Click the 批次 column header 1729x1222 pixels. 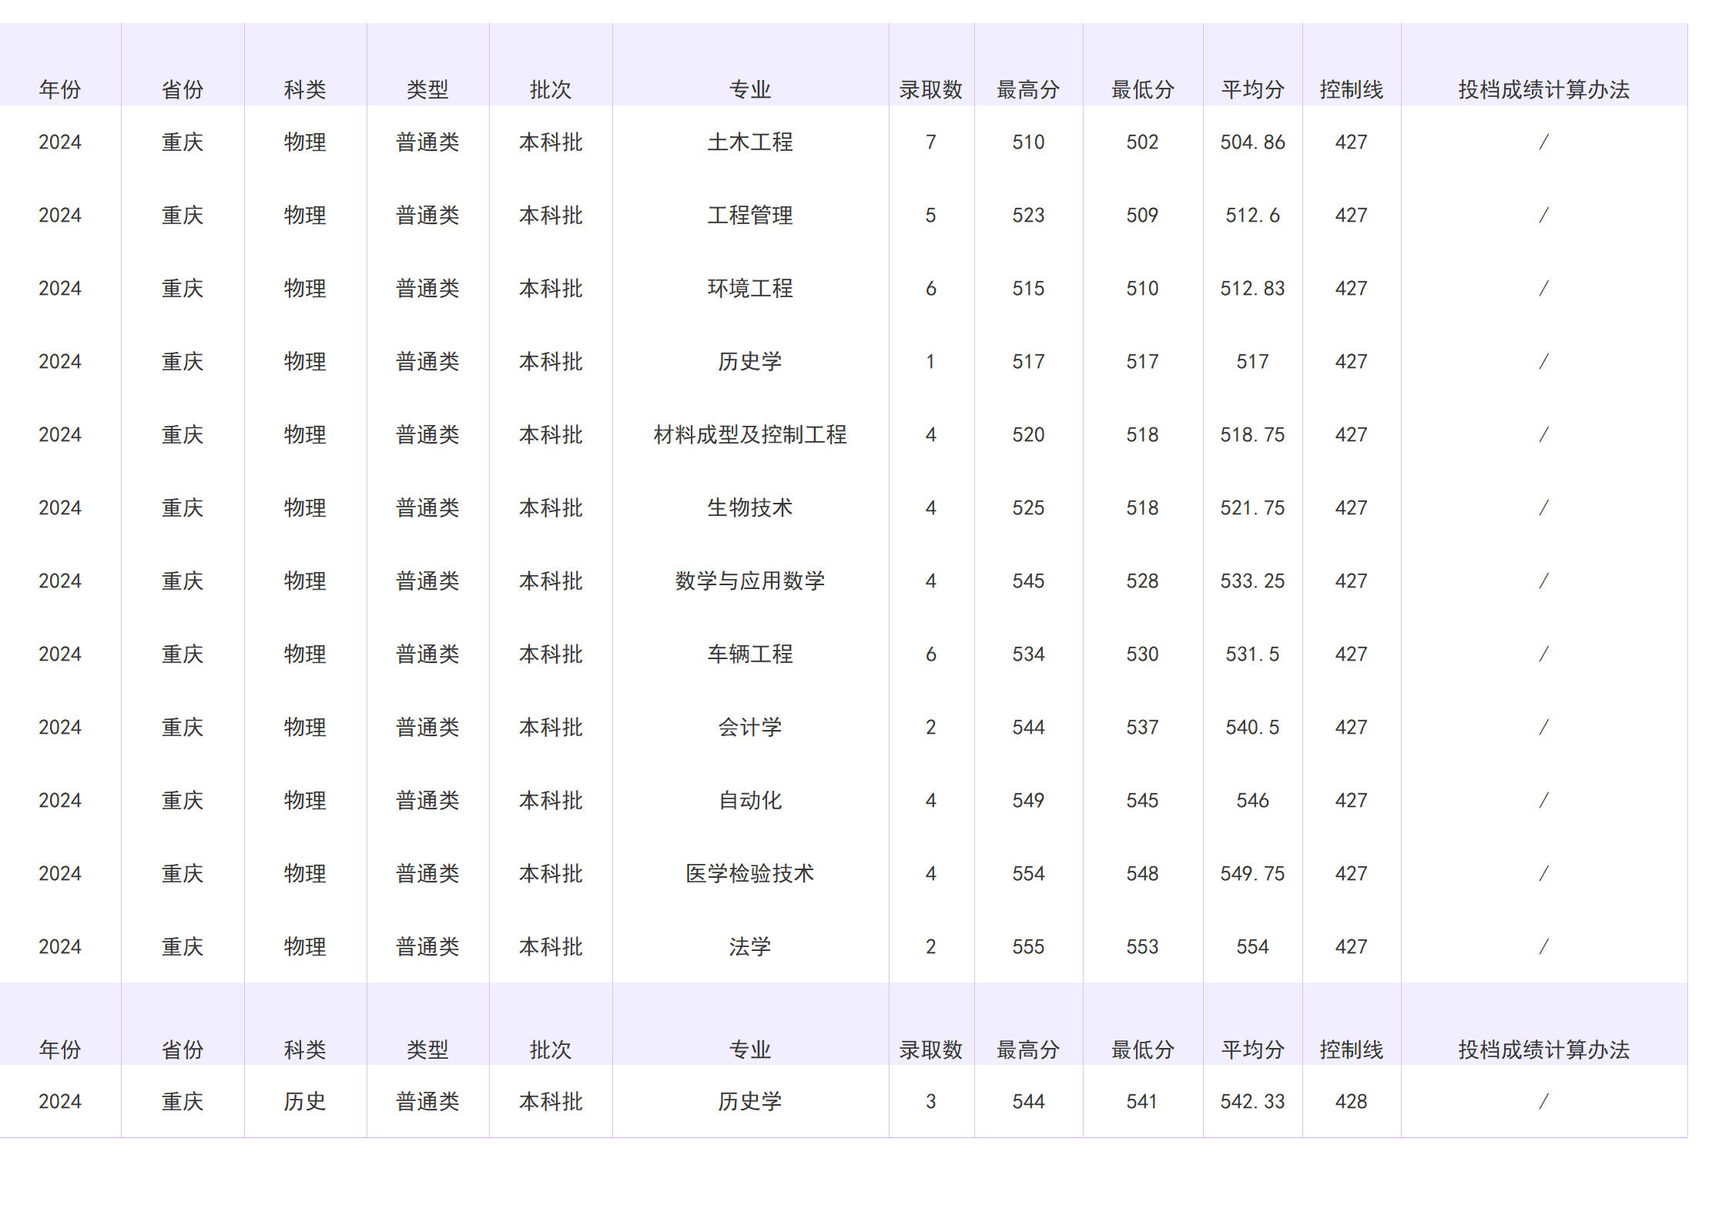coord(550,89)
